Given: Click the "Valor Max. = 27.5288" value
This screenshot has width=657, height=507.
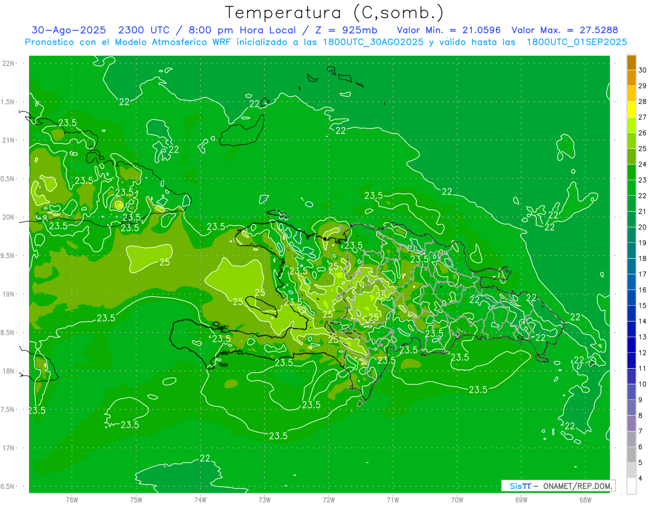Looking at the screenshot, I should click(x=564, y=30).
